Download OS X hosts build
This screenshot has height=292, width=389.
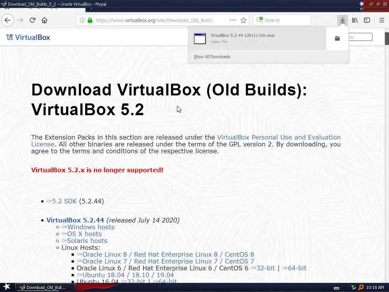[x=84, y=234]
